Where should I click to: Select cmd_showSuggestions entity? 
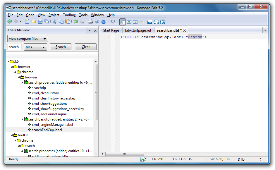coord(49,104)
